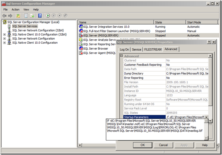
Task: Click the blue Help question mark toolbar icon
Action: (40, 16)
